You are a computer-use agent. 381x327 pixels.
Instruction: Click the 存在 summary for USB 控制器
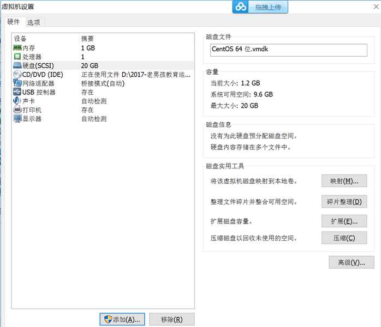[x=87, y=92]
